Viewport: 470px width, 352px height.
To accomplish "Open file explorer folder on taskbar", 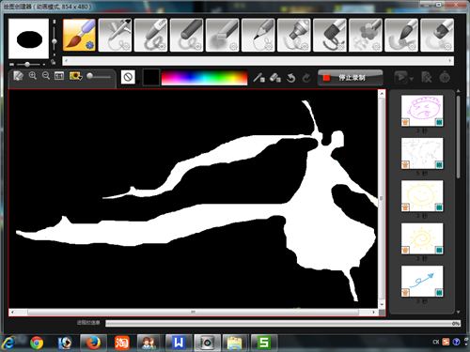I will [234, 343].
